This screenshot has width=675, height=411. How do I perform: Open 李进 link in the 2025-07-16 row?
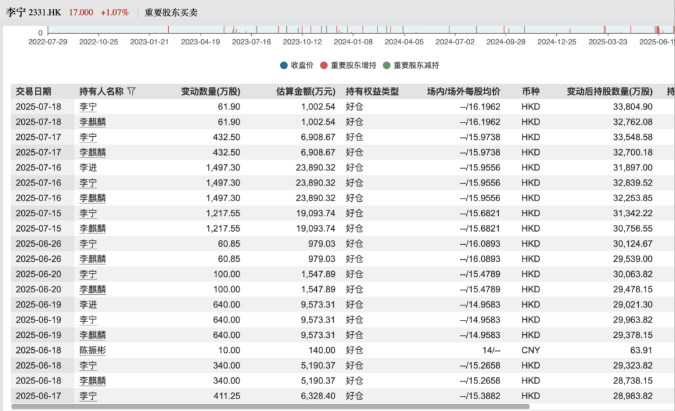tap(88, 167)
